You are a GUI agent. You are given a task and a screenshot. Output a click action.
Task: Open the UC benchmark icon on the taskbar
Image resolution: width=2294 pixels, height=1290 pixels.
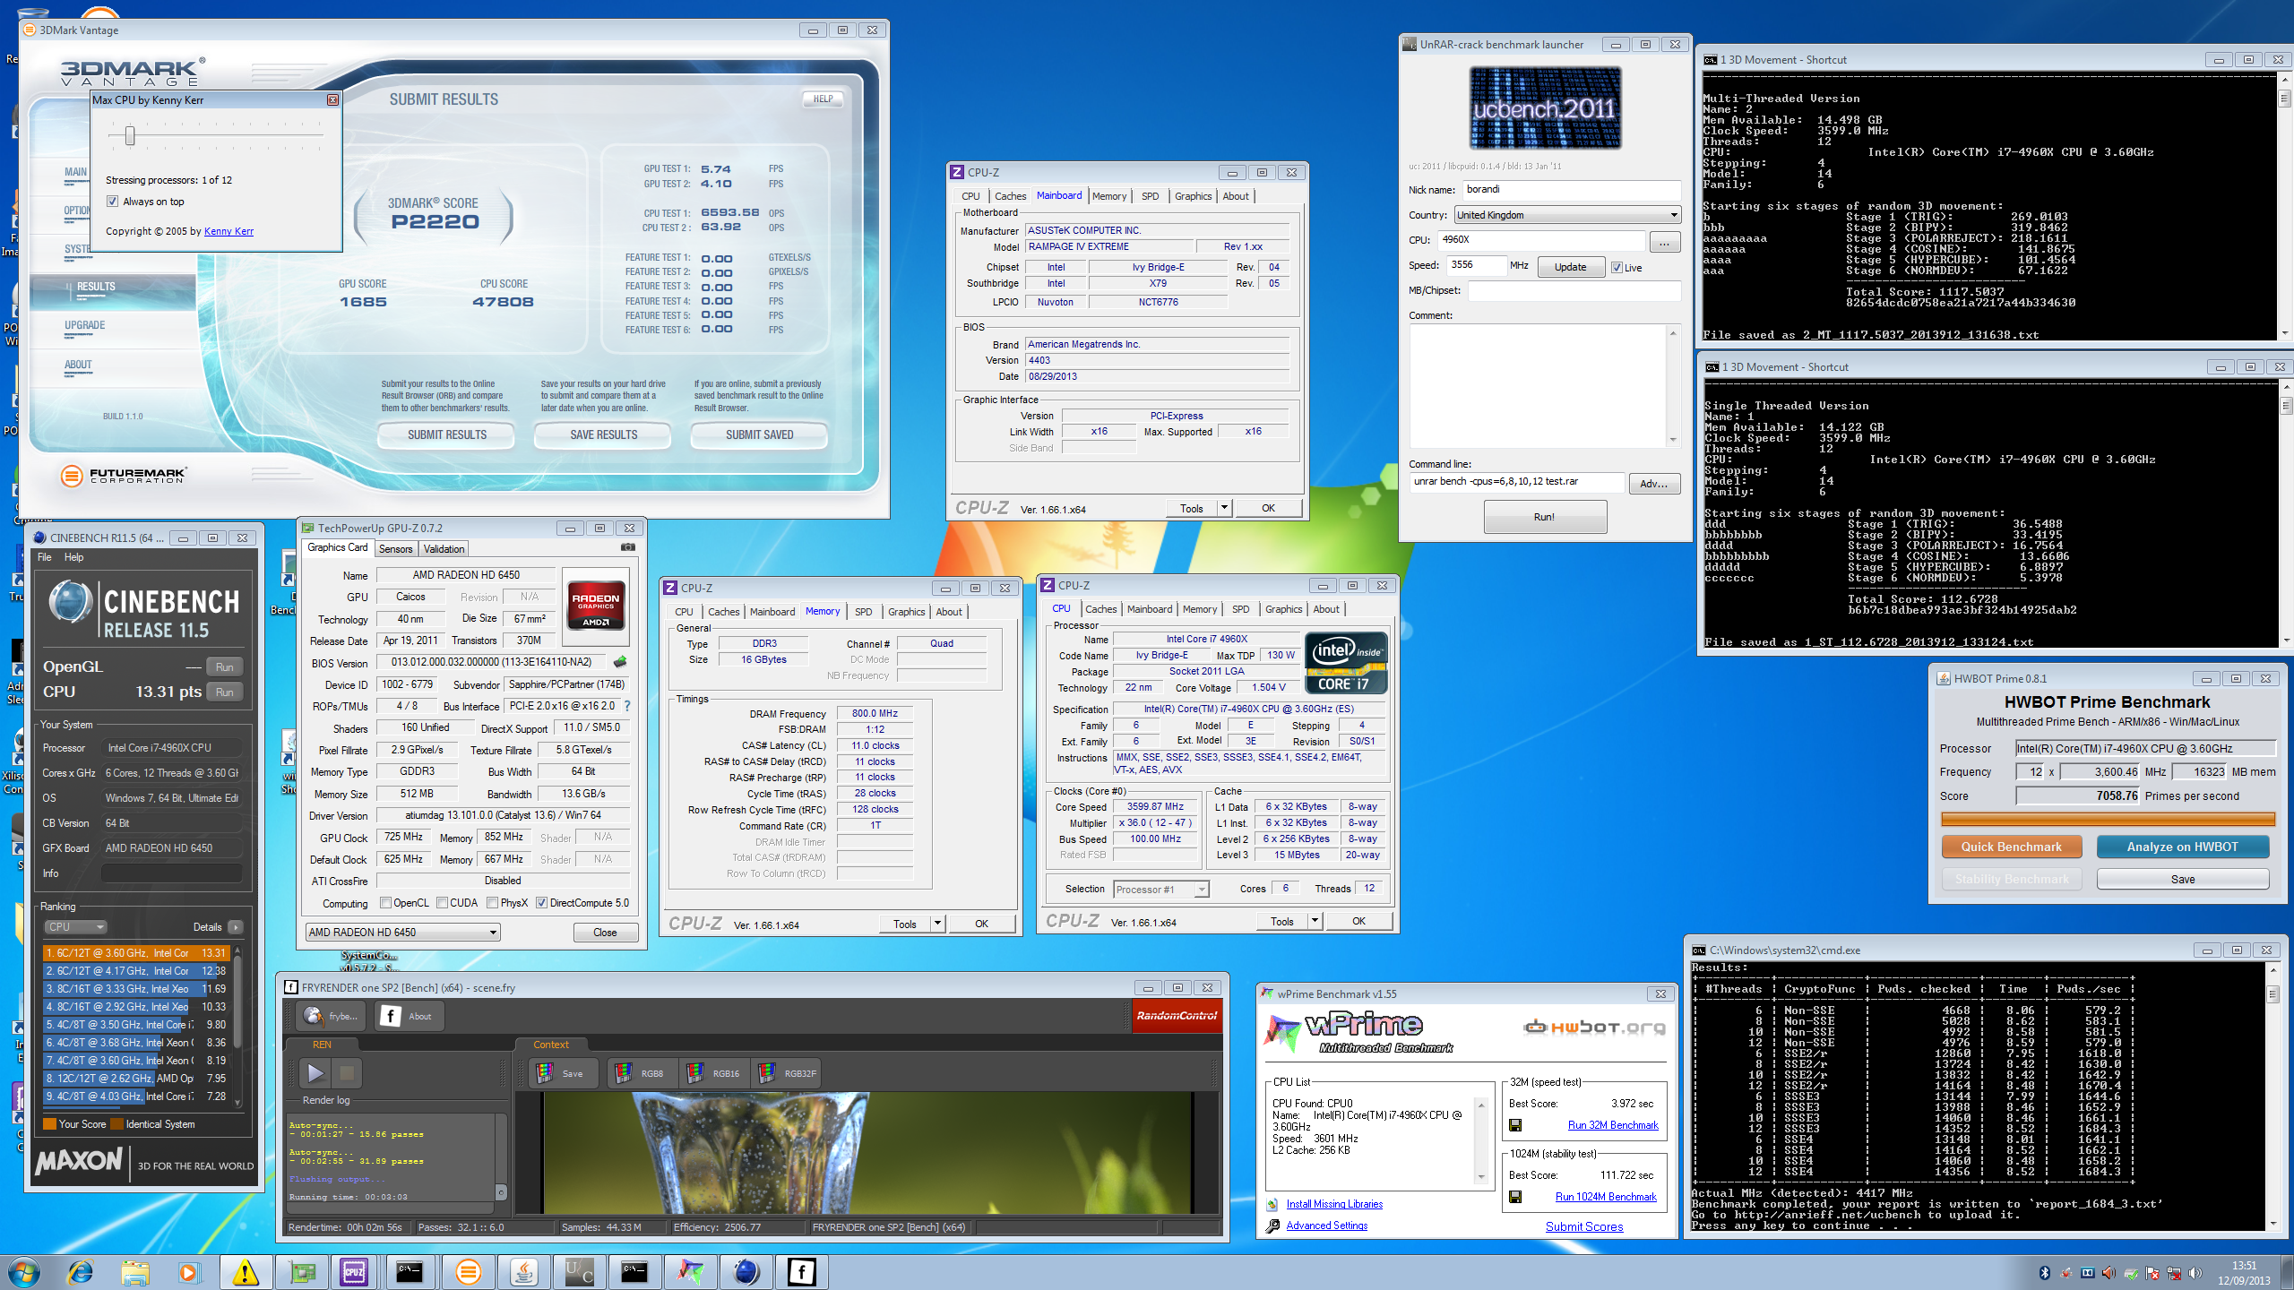click(579, 1271)
